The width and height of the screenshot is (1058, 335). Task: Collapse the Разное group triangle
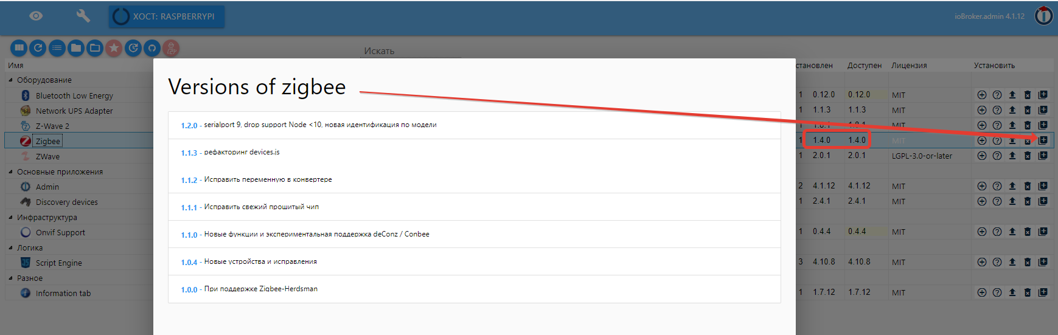pos(10,278)
